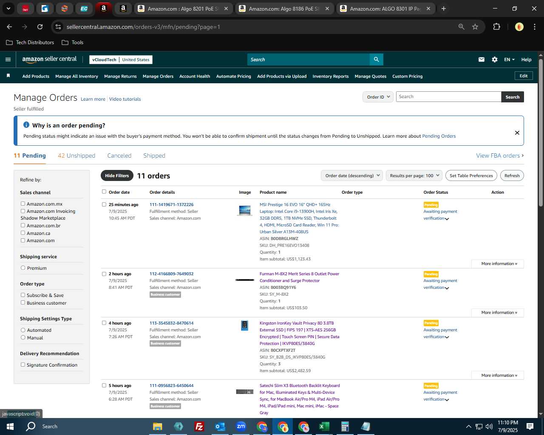Screen dimensions: 544x435
Task: Toggle the select-all orders checkbox
Action: (104, 192)
